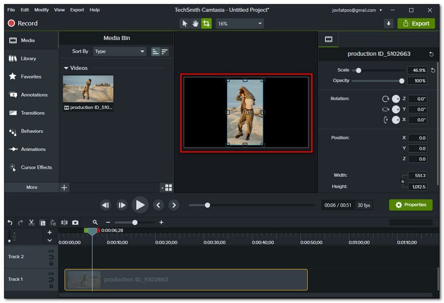Open the 16% canvas zoom dropdown
Viewport: 444px width, 303px height.
pos(240,23)
